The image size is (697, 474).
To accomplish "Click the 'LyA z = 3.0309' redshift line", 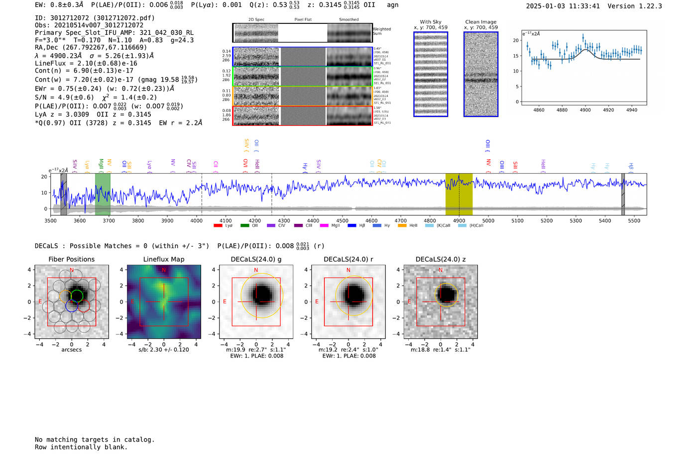I will point(62,114).
